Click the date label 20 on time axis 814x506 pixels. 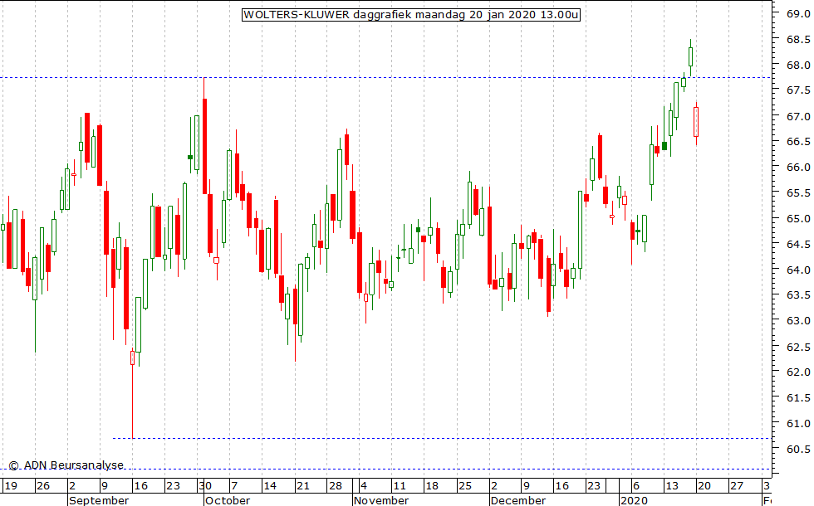tap(704, 486)
